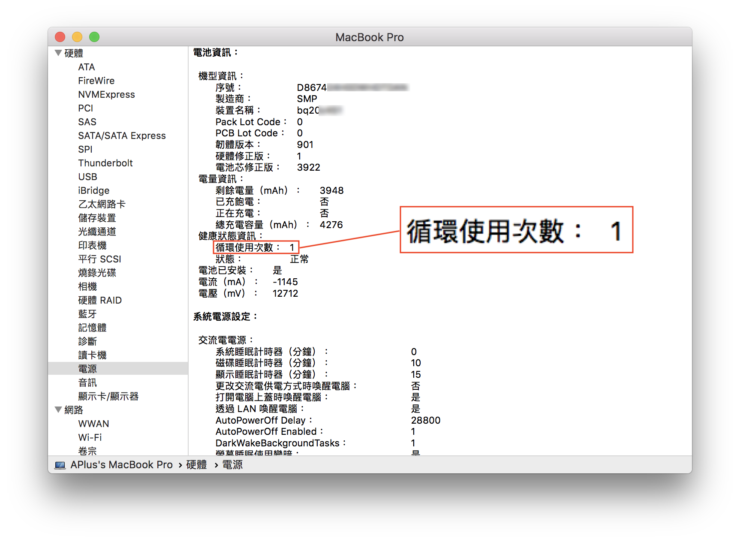Image resolution: width=740 pixels, height=542 pixels.
Task: Click the 剩餘電量 (mAh) value 3948
Action: [x=331, y=190]
